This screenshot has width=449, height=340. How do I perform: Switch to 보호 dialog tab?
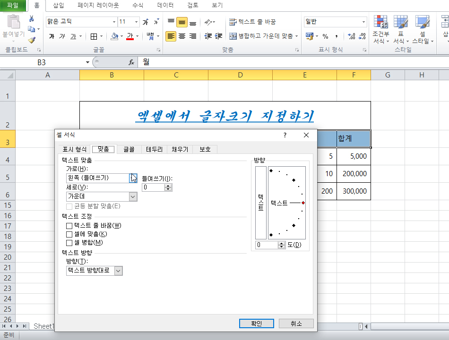pos(205,149)
